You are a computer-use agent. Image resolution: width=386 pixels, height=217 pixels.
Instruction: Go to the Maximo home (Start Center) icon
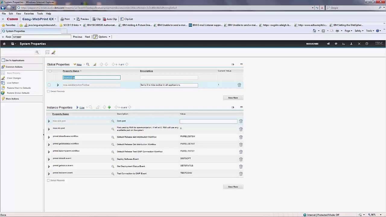click(4, 44)
